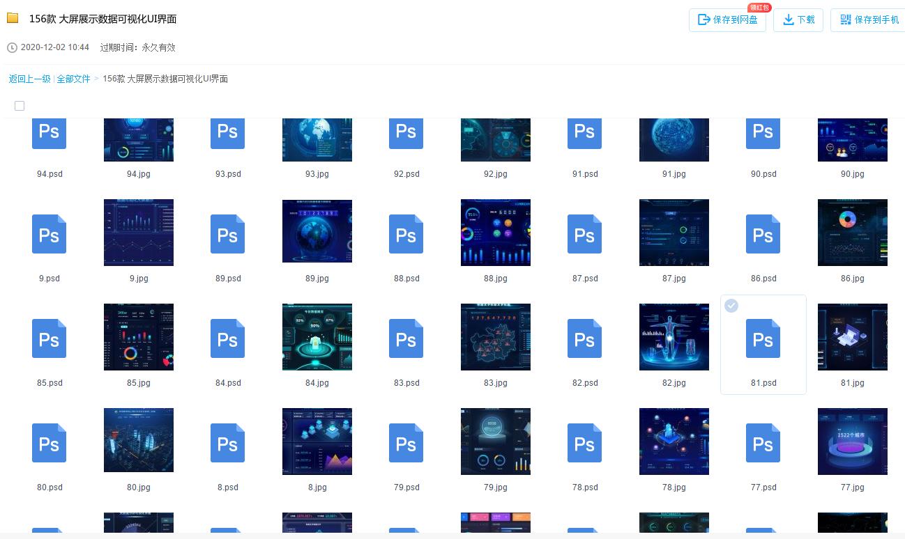Click 保存到网盘 button
The width and height of the screenshot is (905, 539).
(728, 20)
